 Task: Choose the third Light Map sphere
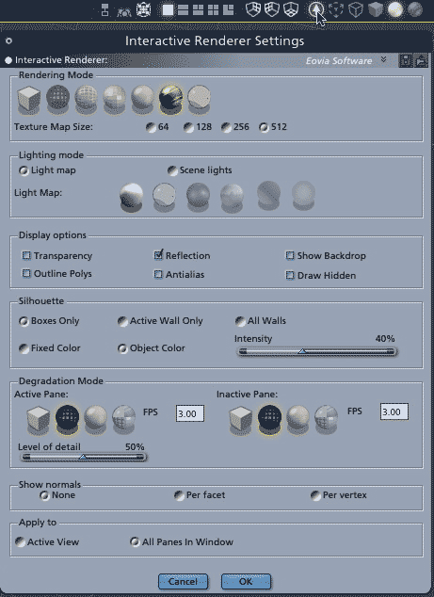tap(198, 197)
